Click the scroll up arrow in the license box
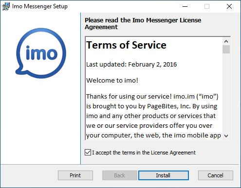The height and width of the screenshot is (188, 241). pyautogui.click(x=226, y=41)
